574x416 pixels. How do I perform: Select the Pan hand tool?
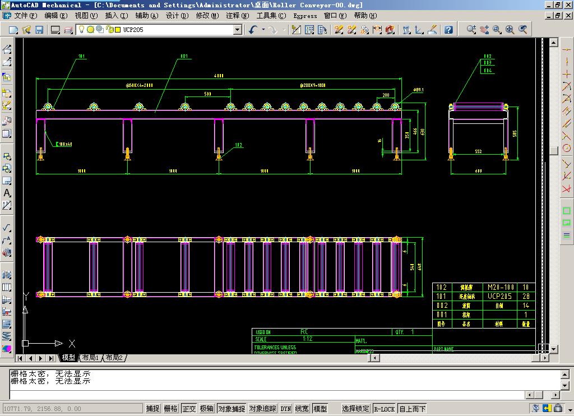tap(484, 30)
